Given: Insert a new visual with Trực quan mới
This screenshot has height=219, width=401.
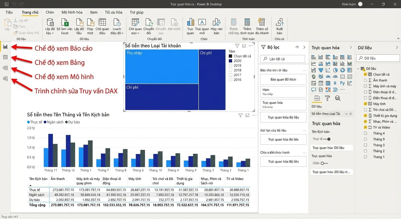Looking at the screenshot, I should click(x=202, y=27).
